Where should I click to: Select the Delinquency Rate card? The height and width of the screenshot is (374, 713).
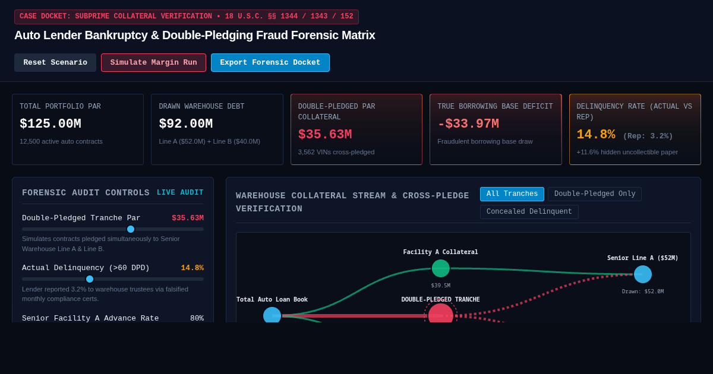click(635, 129)
